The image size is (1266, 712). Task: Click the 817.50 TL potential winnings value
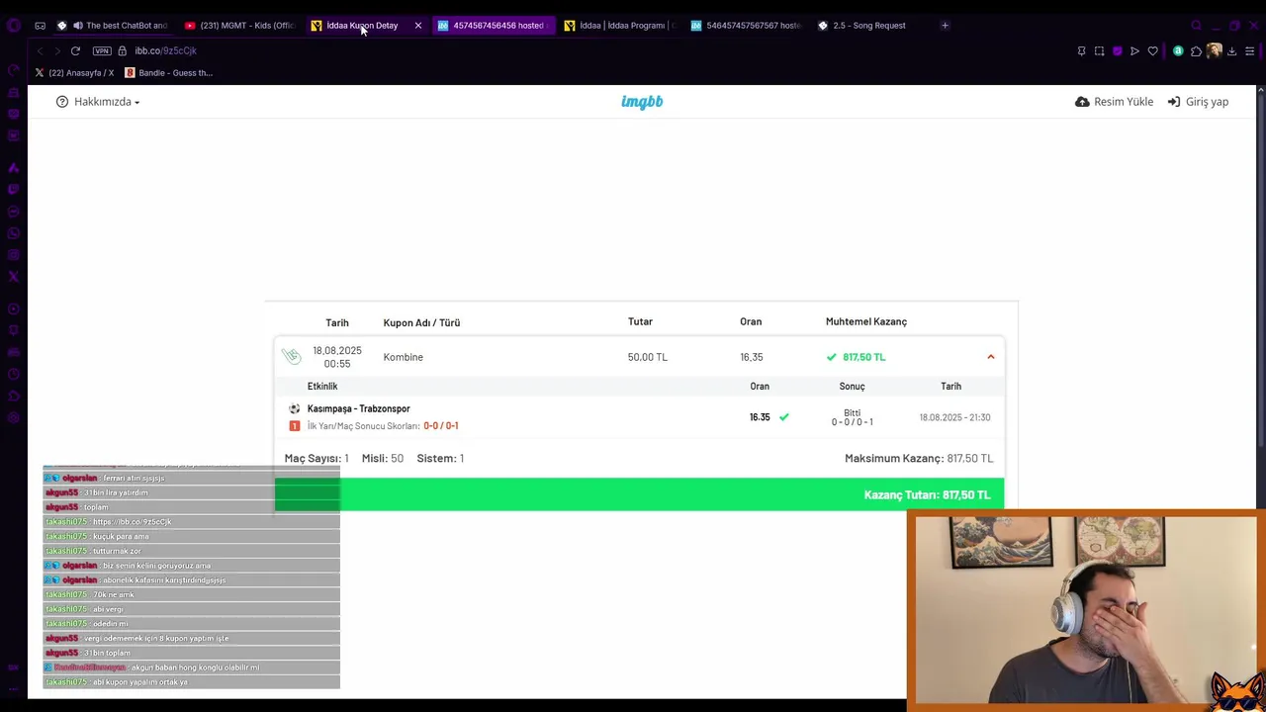863,357
